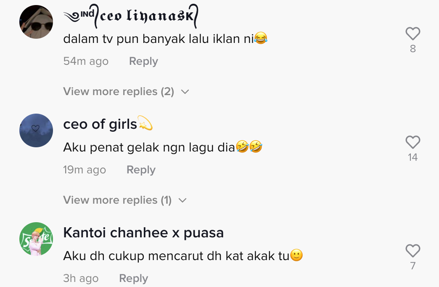Open the sunglasses profile avatar of ceo liyanask
This screenshot has width=439, height=287.
pos(36,22)
